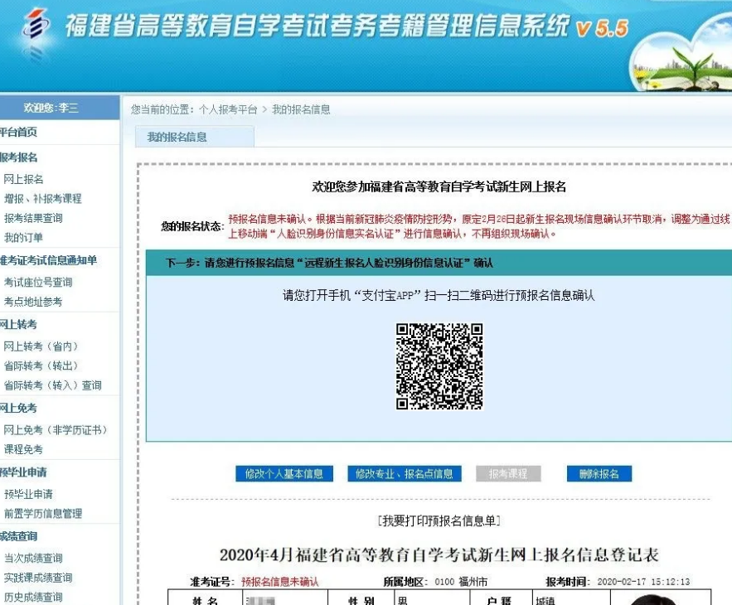Click the candidate photo thumbnail
The width and height of the screenshot is (732, 605).
pos(661,598)
